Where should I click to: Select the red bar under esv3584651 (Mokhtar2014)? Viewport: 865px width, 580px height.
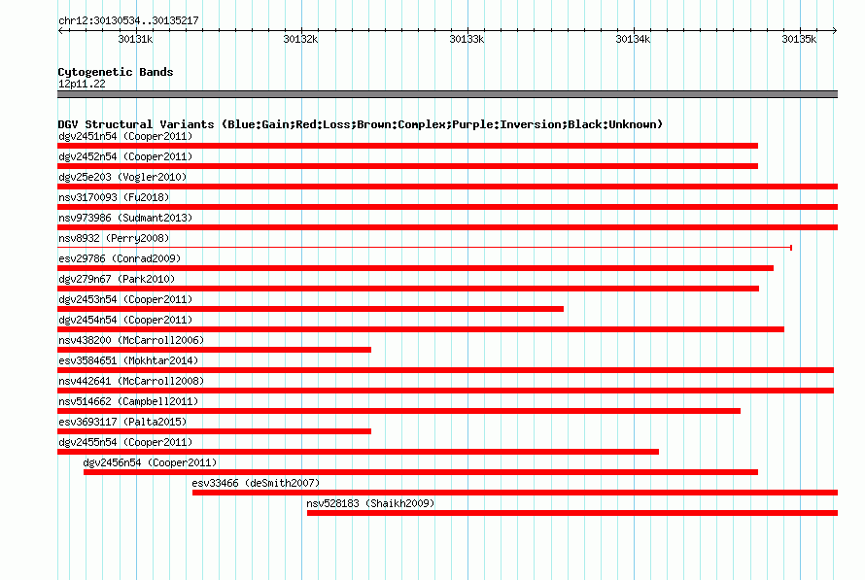click(446, 370)
